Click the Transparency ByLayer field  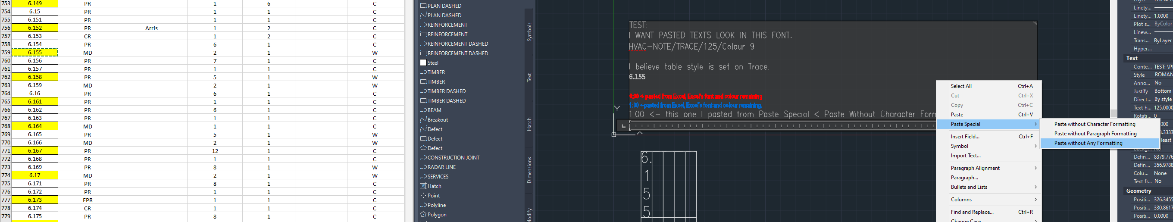[1163, 41]
